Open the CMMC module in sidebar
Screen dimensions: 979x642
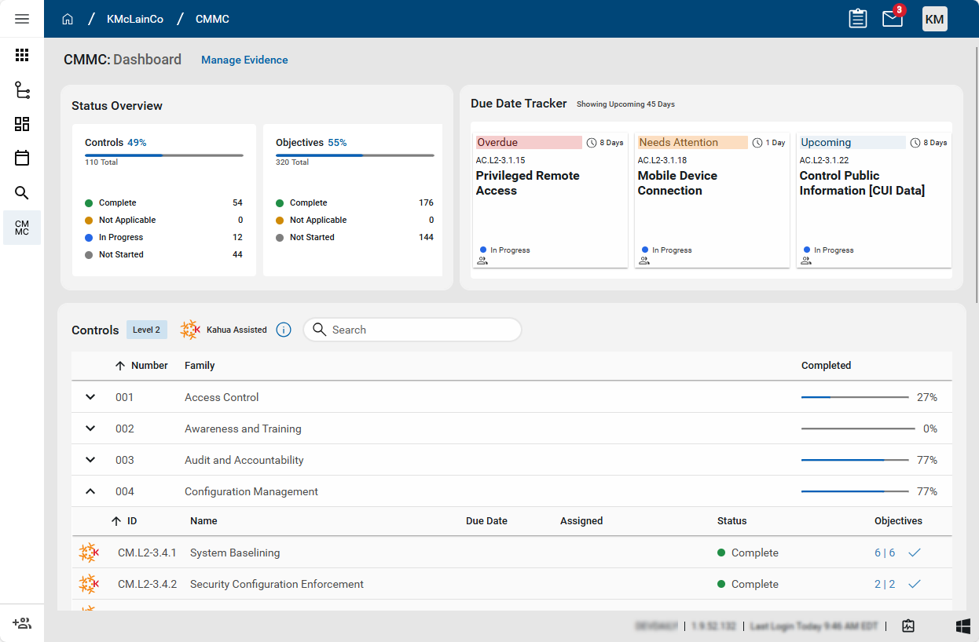pyautogui.click(x=22, y=228)
